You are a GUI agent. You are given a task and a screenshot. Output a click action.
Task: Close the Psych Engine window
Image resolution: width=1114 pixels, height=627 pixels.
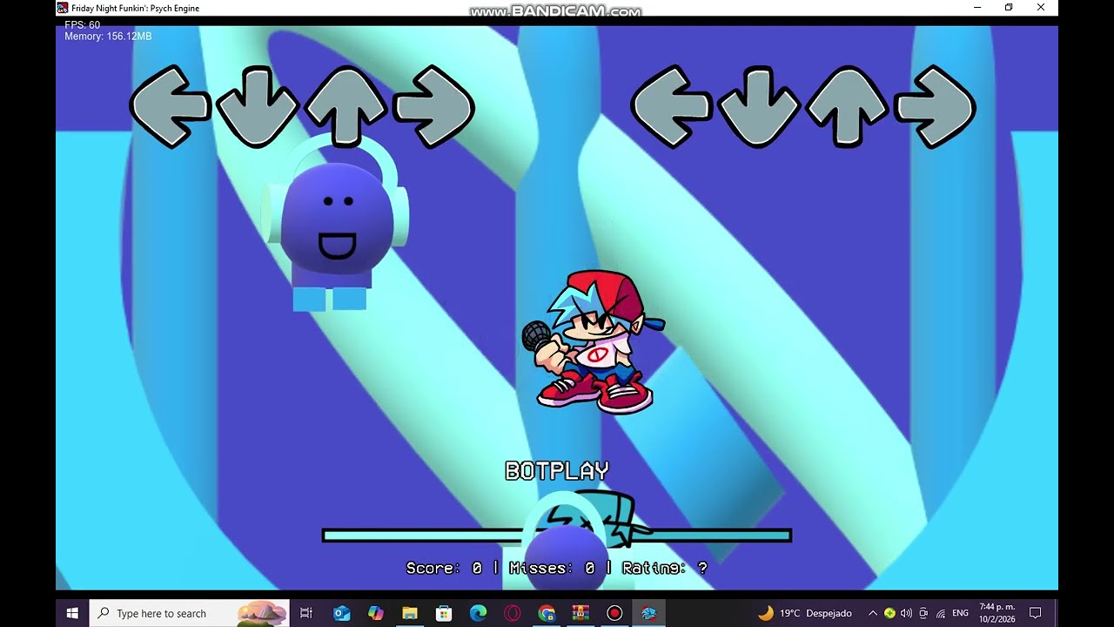point(1041,8)
